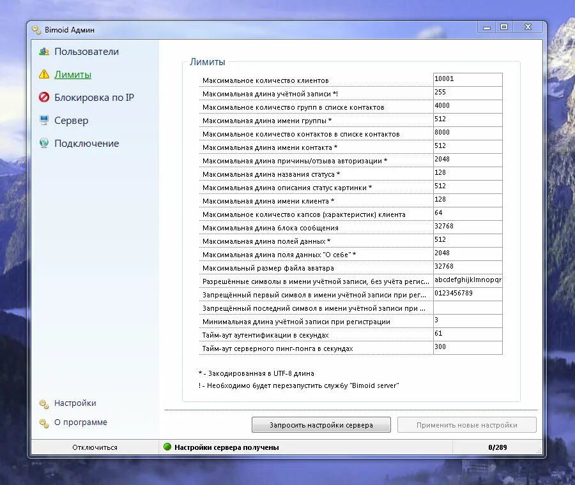The height and width of the screenshot is (485, 575).
Task: Edit message block length value 32768
Action: pos(468,227)
